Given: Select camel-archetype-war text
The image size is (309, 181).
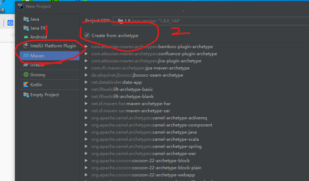Looking at the screenshot, I should pos(174,154).
